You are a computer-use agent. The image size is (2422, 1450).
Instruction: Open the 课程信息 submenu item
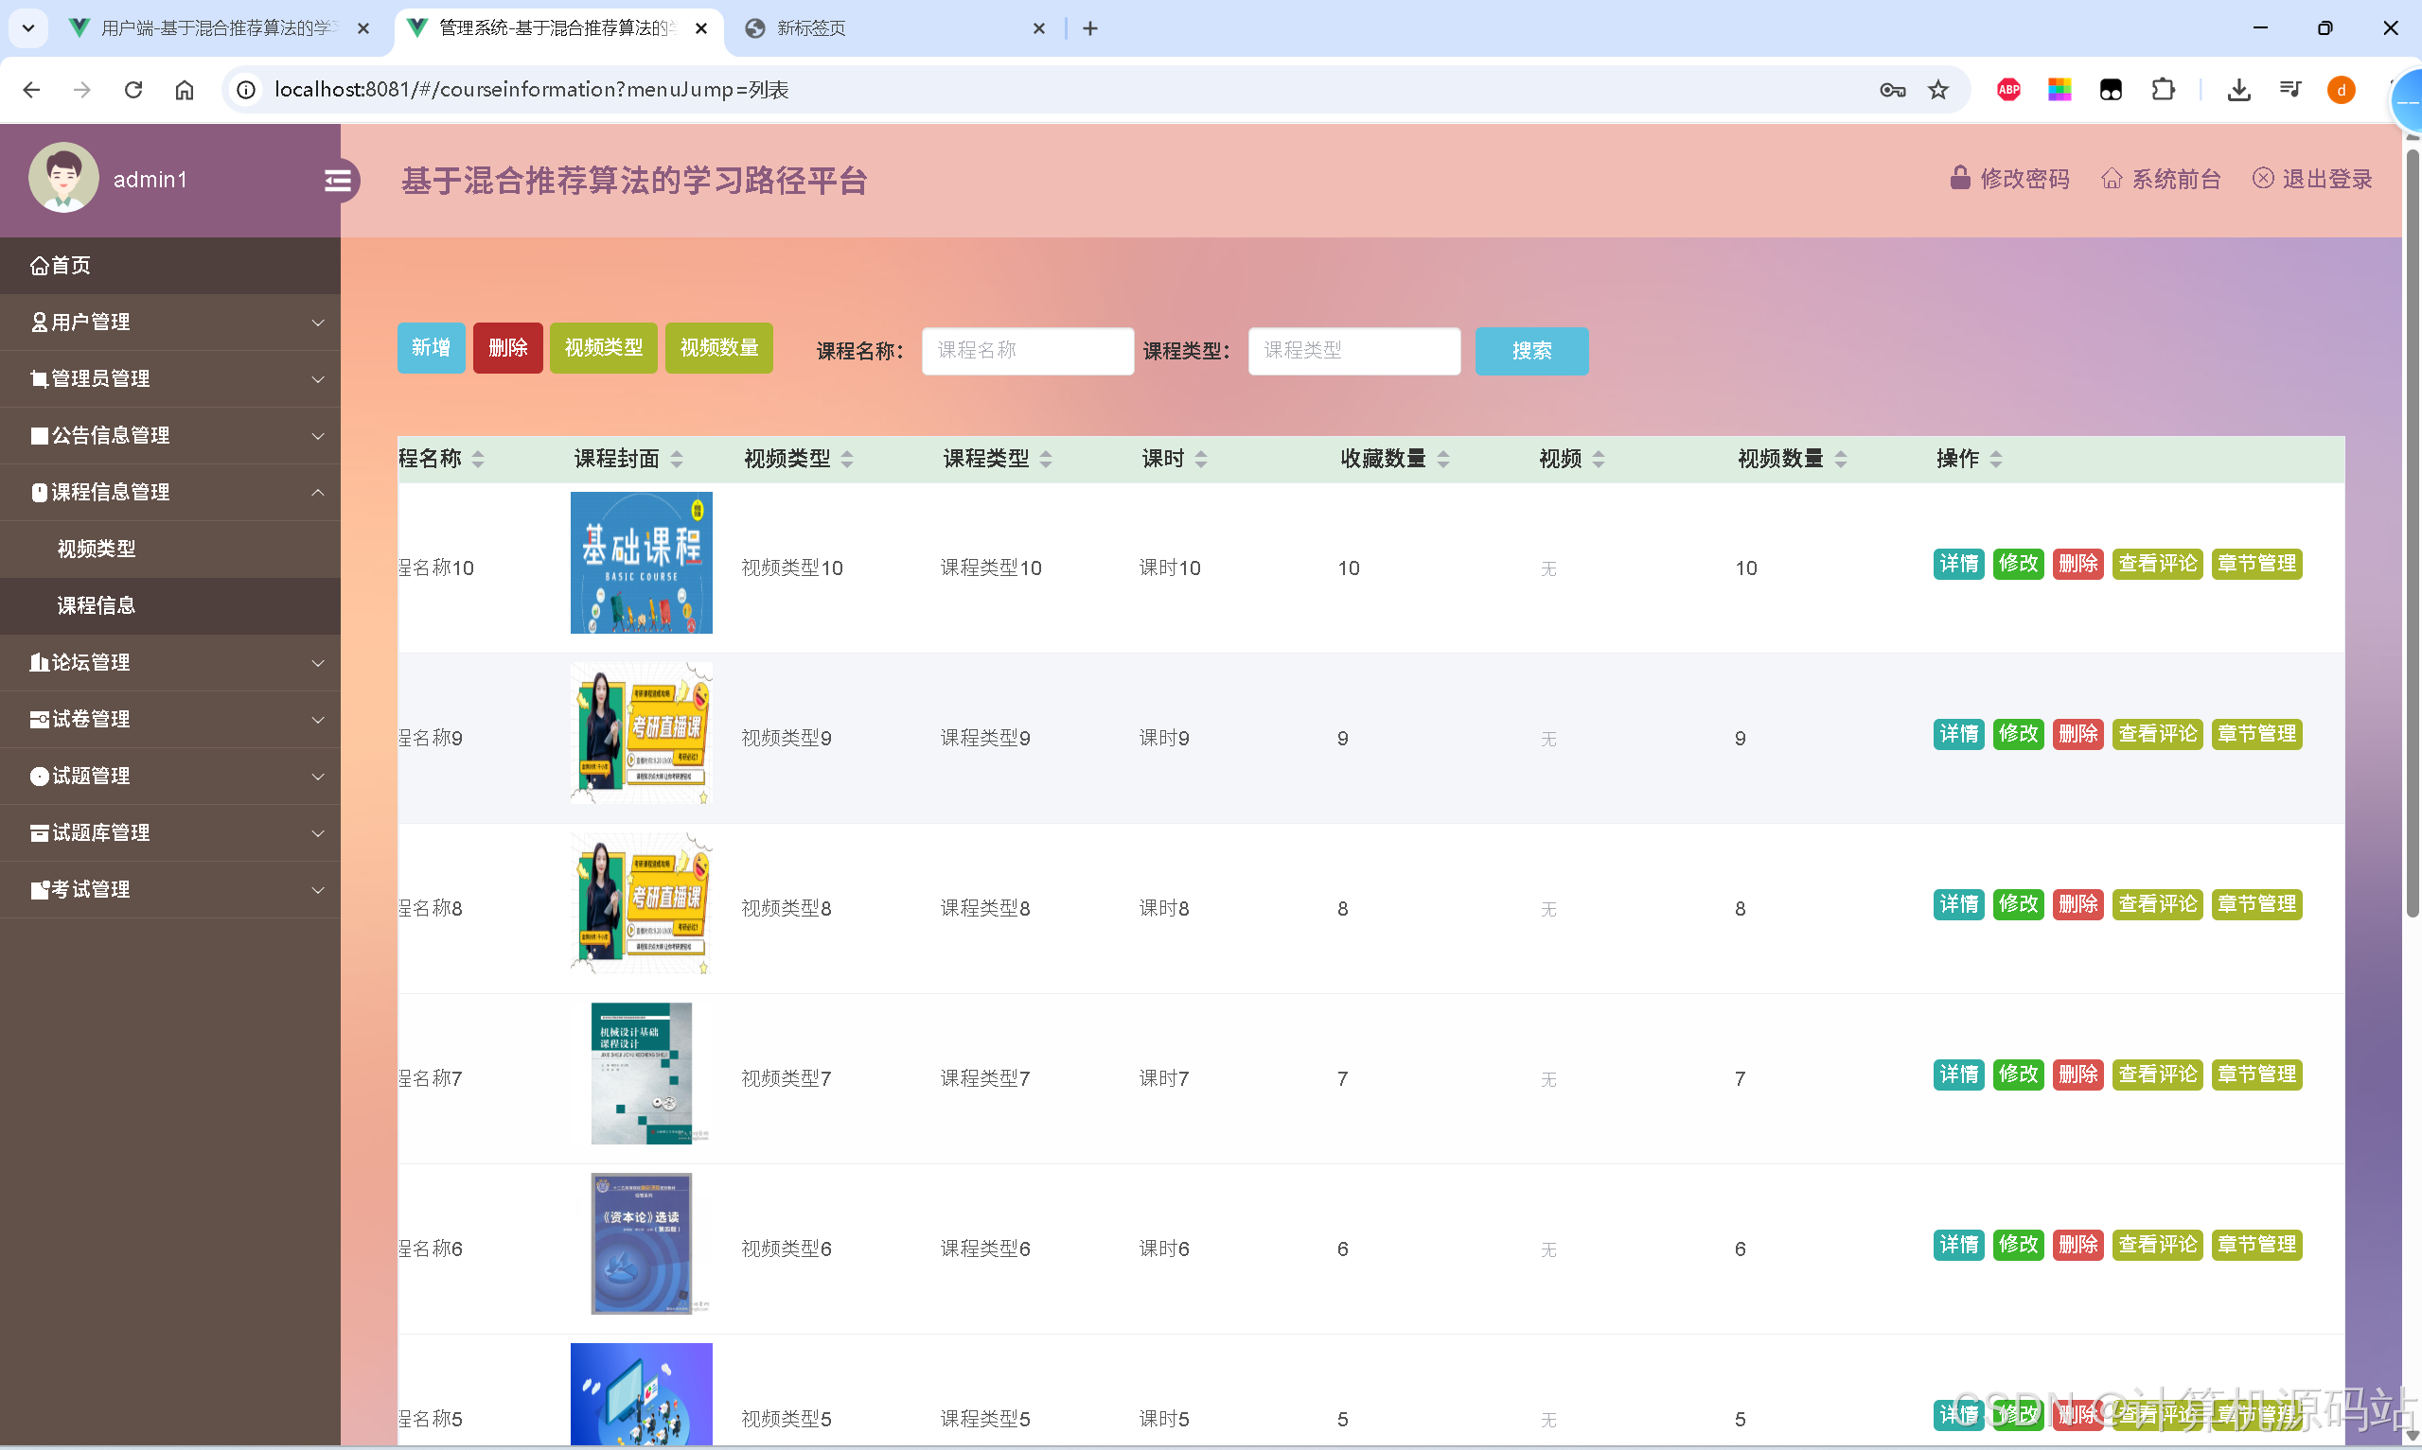tap(98, 605)
